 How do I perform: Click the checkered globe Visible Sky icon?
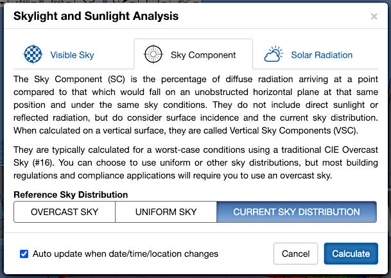[x=33, y=55]
